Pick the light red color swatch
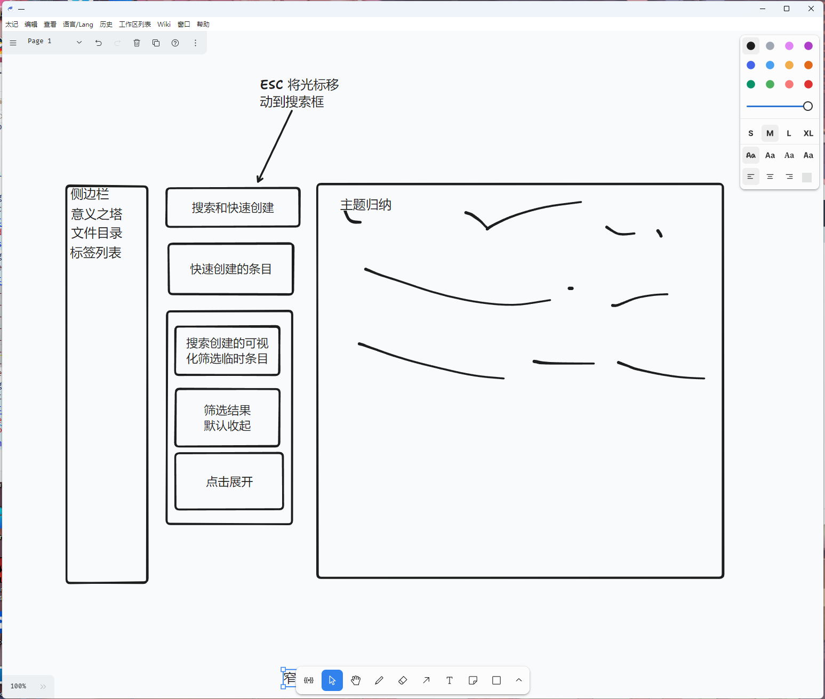 [789, 84]
